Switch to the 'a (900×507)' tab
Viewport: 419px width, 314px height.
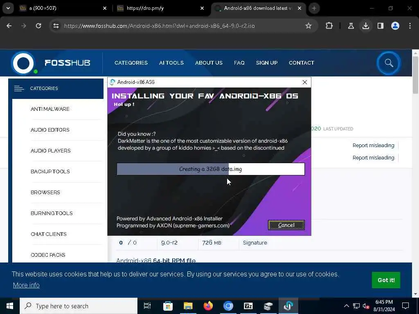point(63,8)
